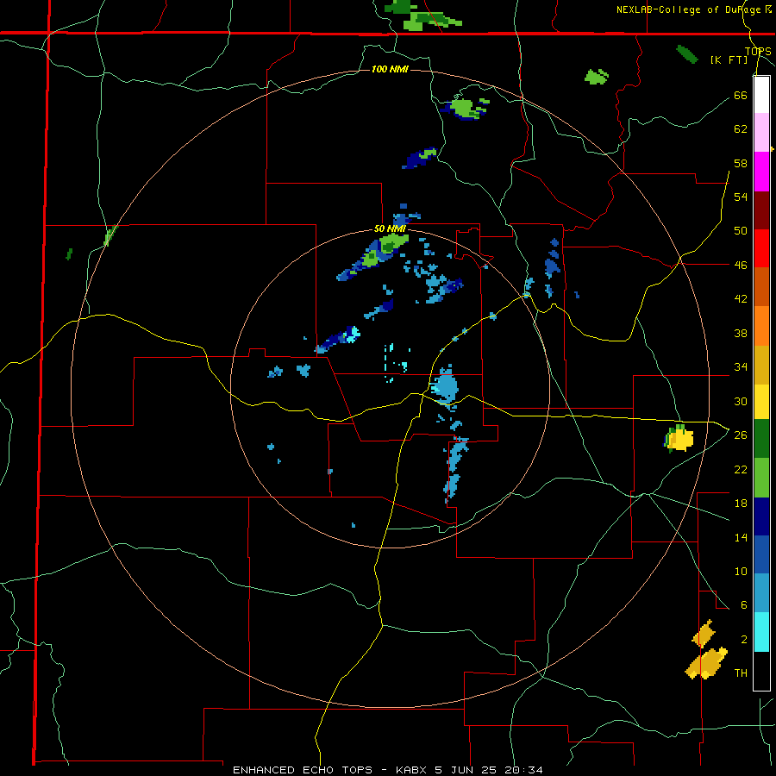
Task: Click the 22 scale value
Action: (x=741, y=469)
